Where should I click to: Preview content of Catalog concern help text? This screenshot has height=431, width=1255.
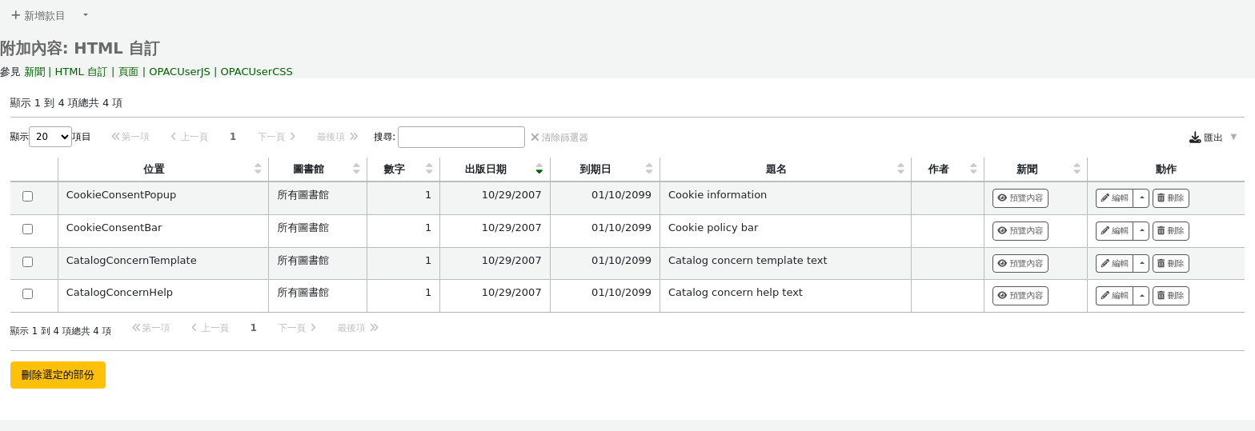coord(1020,296)
